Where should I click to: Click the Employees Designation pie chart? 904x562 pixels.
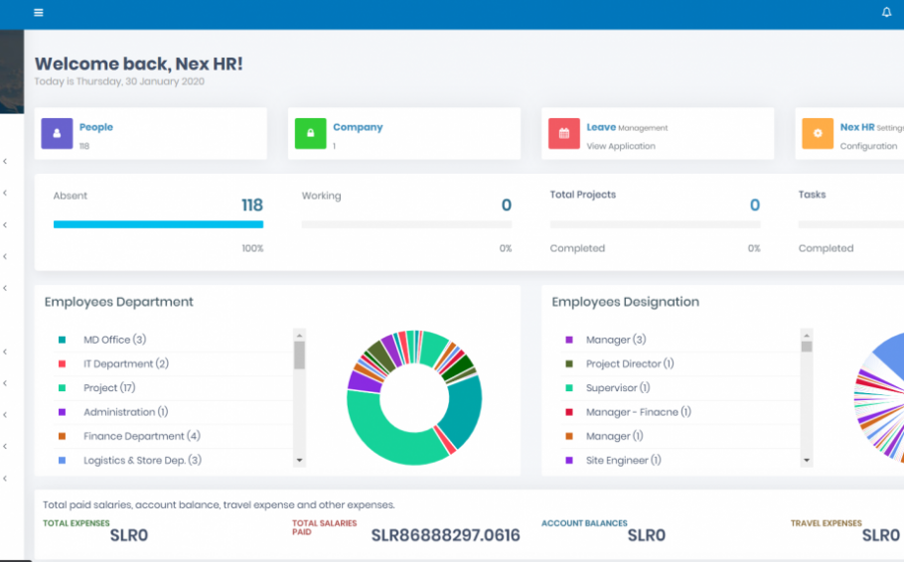pos(880,398)
